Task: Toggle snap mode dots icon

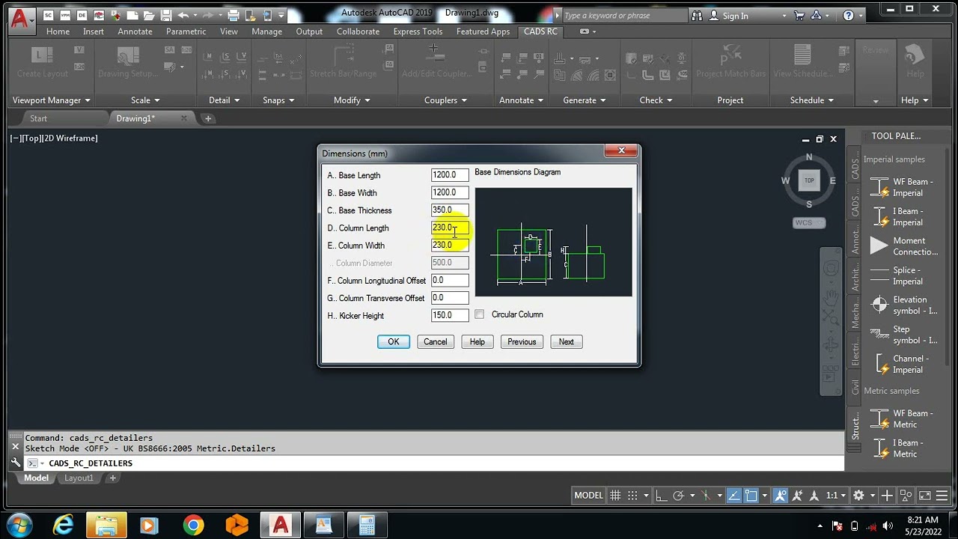Action: [x=632, y=495]
